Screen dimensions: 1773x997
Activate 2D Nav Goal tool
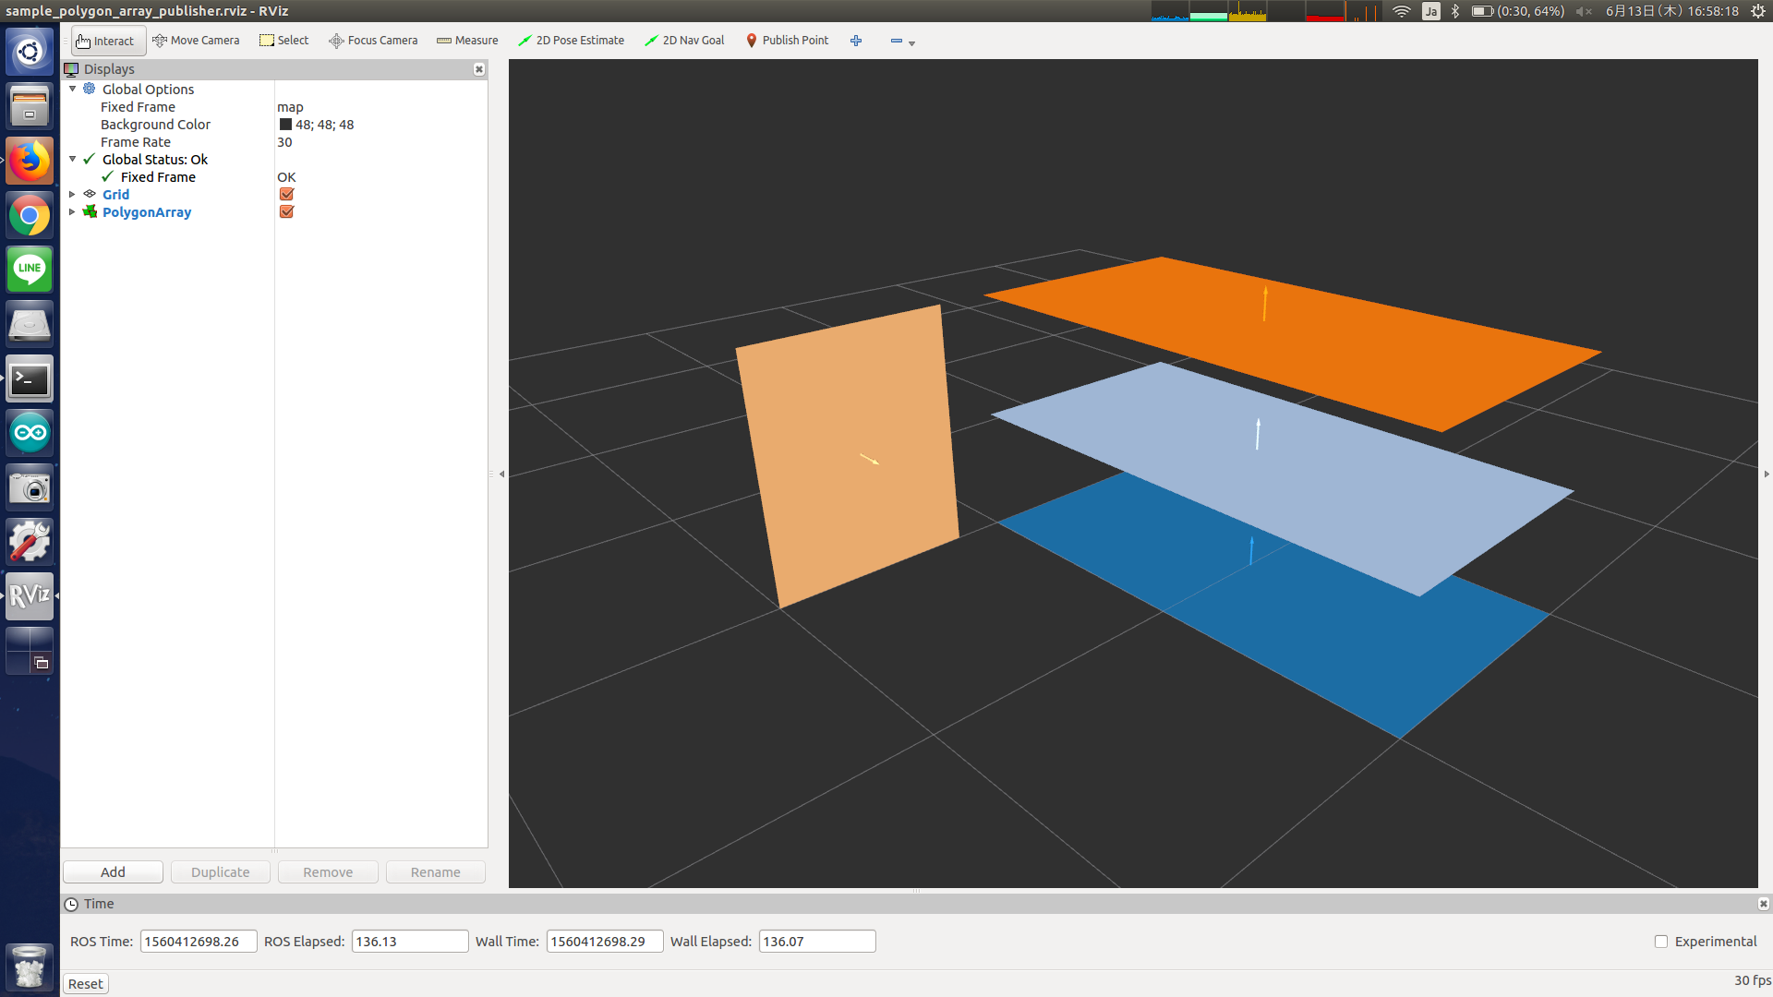point(684,41)
